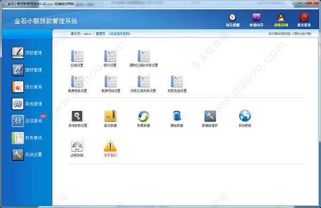Viewport: 321px width, 208px height.
Task: Open 理财区间款利率设置
Action: click(143, 58)
